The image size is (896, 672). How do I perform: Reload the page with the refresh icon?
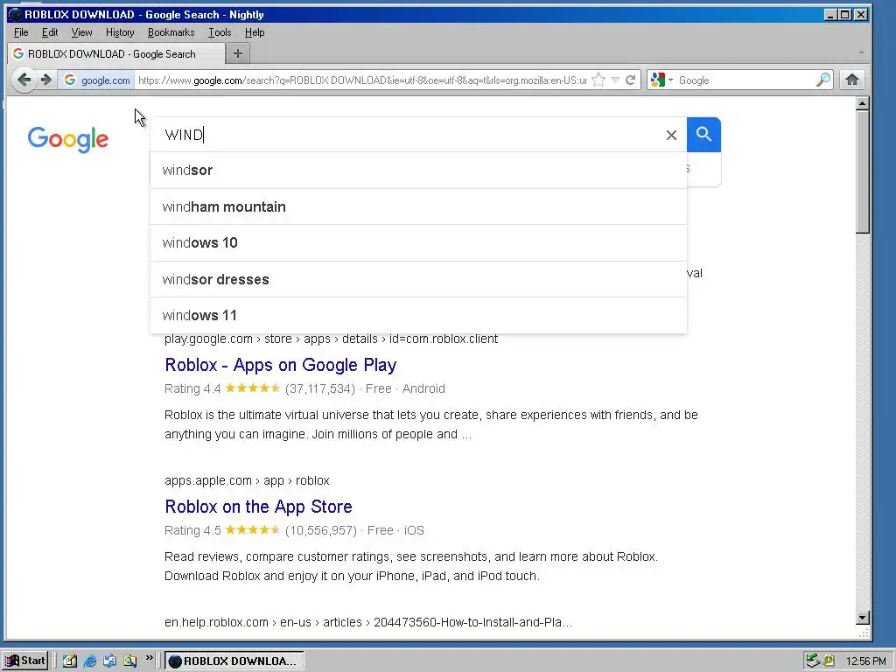tap(630, 80)
